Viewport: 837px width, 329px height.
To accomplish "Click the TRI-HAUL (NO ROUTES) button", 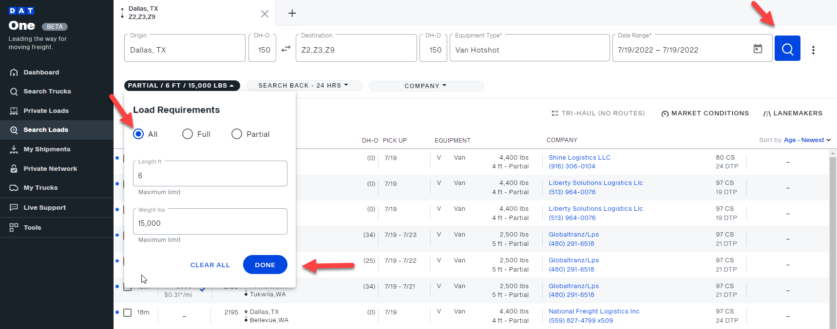I will 598,113.
